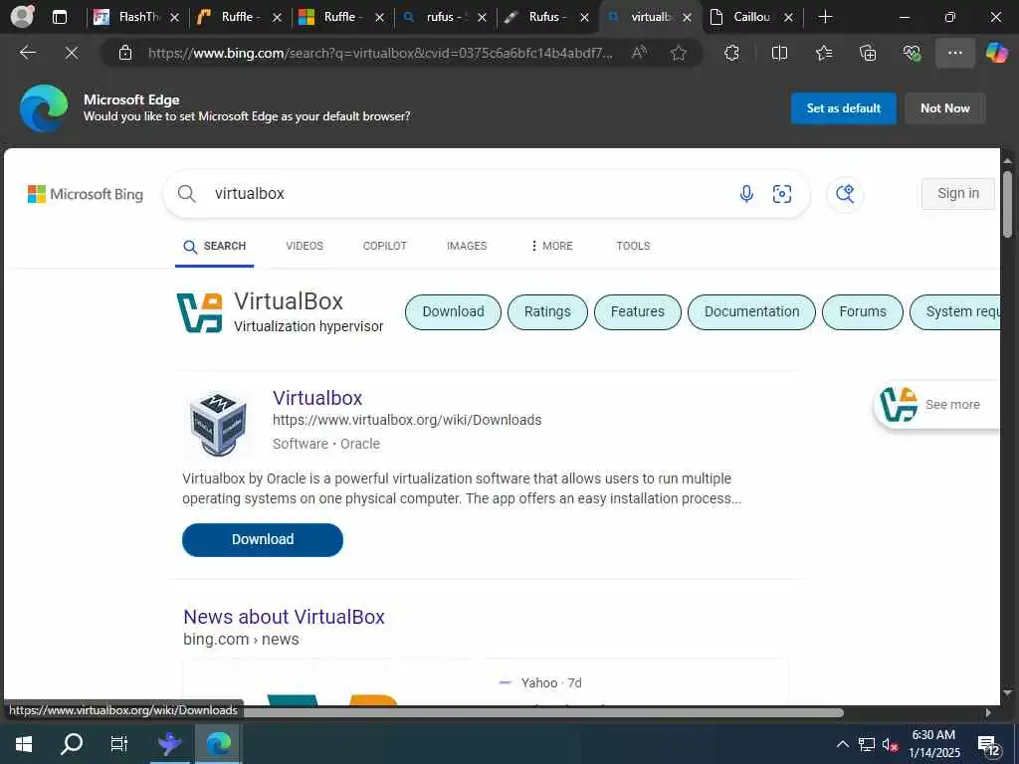Screen dimensions: 1019x764
Task: Click the Download pill chip
Action: pyautogui.click(x=453, y=311)
